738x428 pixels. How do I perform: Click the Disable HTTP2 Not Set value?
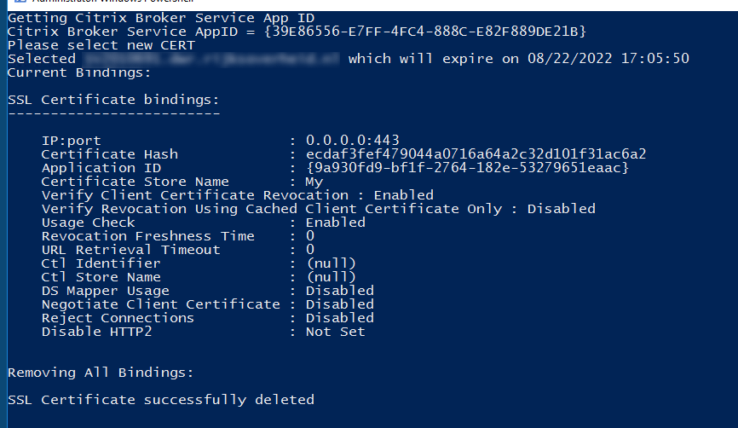(335, 332)
